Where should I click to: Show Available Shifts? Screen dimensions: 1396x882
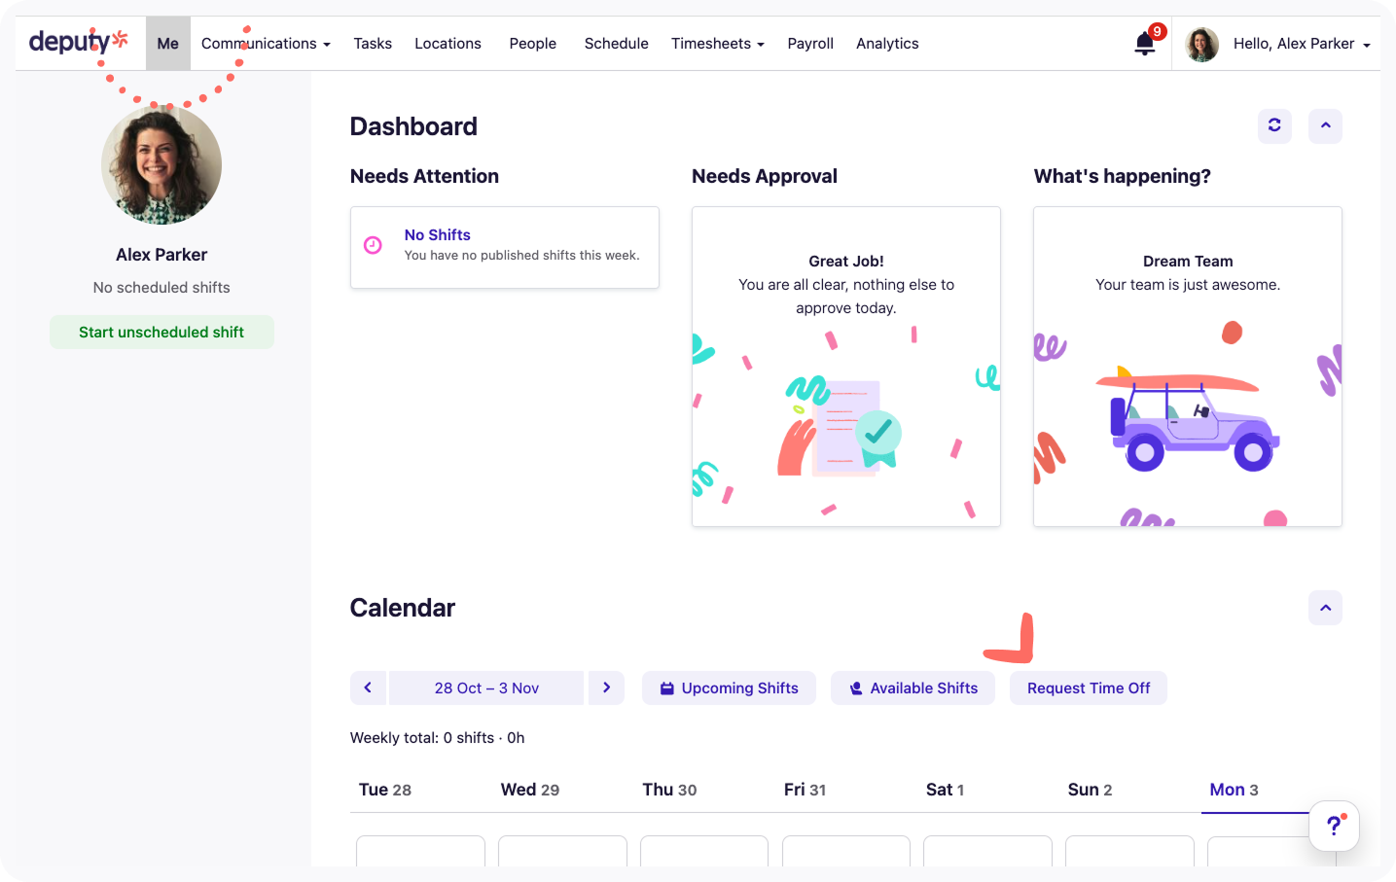point(913,688)
